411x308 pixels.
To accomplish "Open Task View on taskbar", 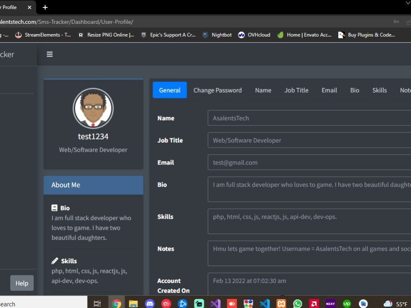I will click(x=97, y=303).
